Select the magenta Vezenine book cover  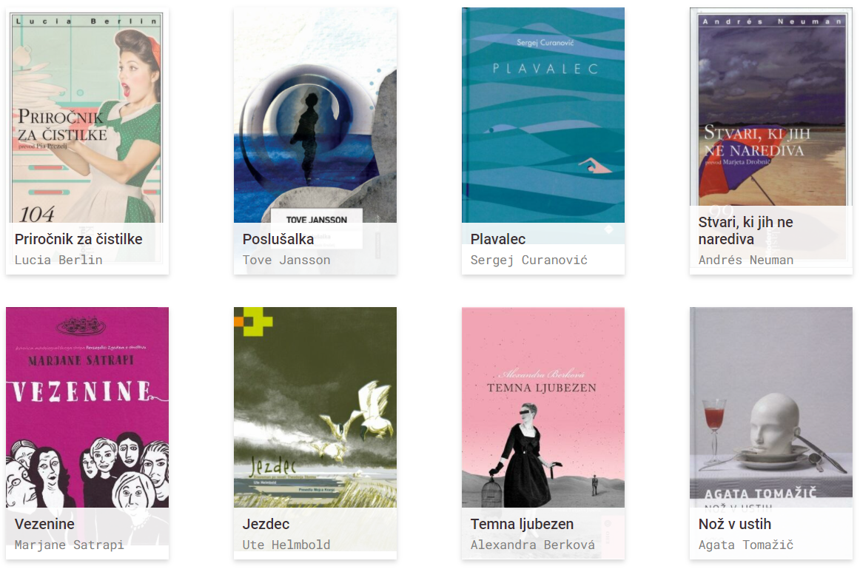87,407
